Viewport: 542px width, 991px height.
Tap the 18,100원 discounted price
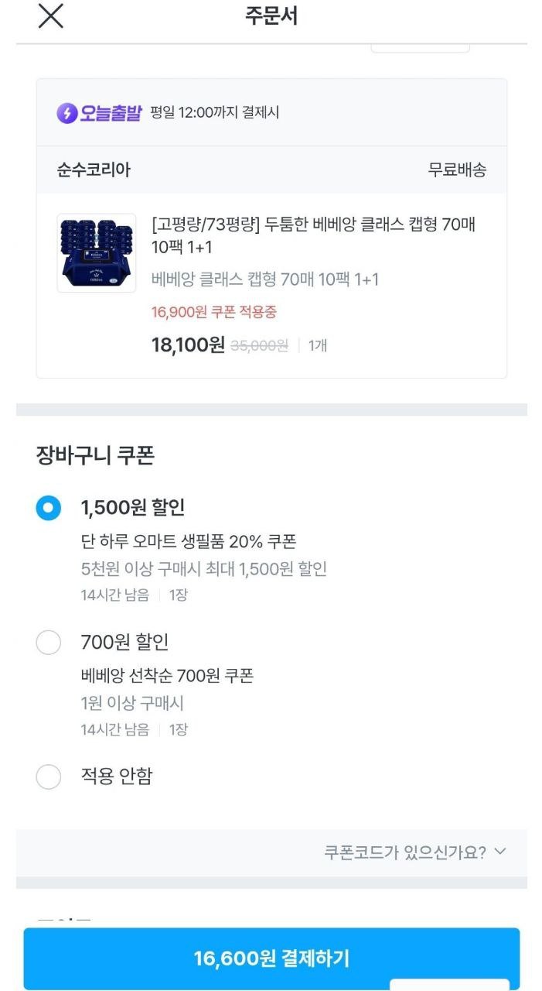click(188, 345)
